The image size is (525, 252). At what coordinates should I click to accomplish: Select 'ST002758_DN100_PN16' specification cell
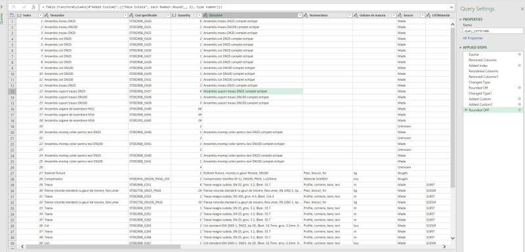[x=150, y=202]
